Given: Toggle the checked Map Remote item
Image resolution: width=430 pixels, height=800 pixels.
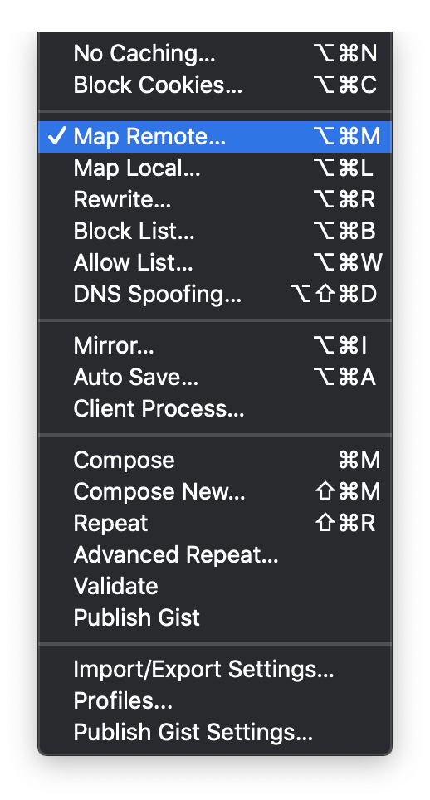Looking at the screenshot, I should pyautogui.click(x=215, y=137).
